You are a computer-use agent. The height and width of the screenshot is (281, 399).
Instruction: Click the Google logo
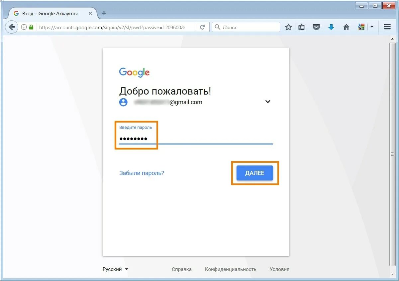[134, 73]
